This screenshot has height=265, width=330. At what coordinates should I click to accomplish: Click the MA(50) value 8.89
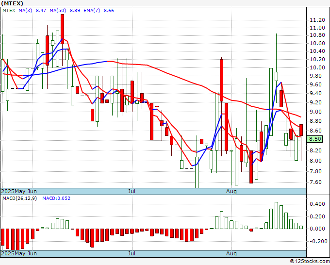click(x=75, y=10)
